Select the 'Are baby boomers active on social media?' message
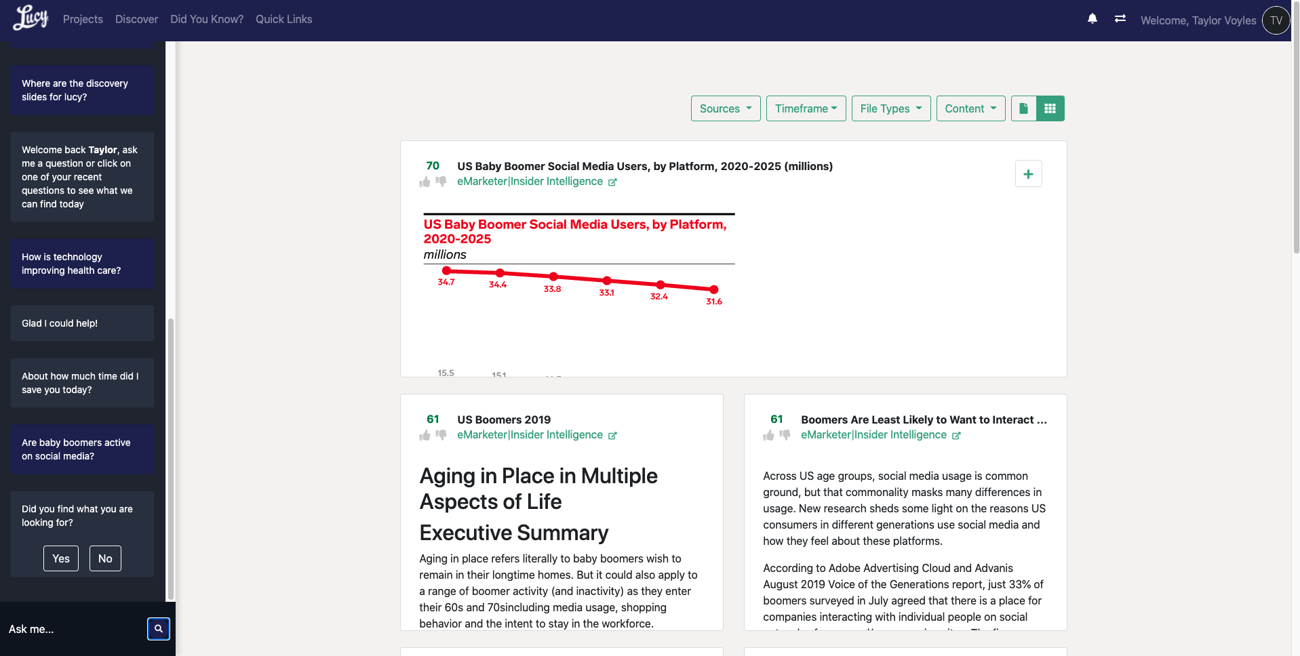The height and width of the screenshot is (656, 1300). click(82, 449)
